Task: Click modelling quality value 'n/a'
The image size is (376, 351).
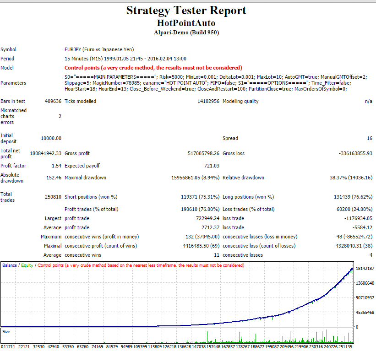Action: [x=369, y=101]
